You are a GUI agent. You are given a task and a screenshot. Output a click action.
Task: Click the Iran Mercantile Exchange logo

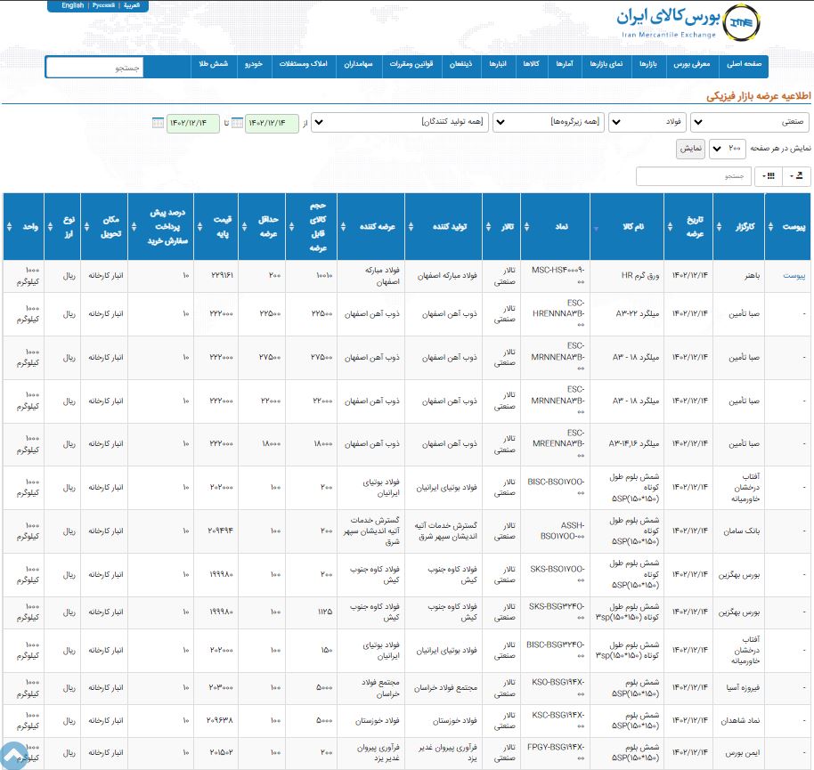pyautogui.click(x=688, y=22)
